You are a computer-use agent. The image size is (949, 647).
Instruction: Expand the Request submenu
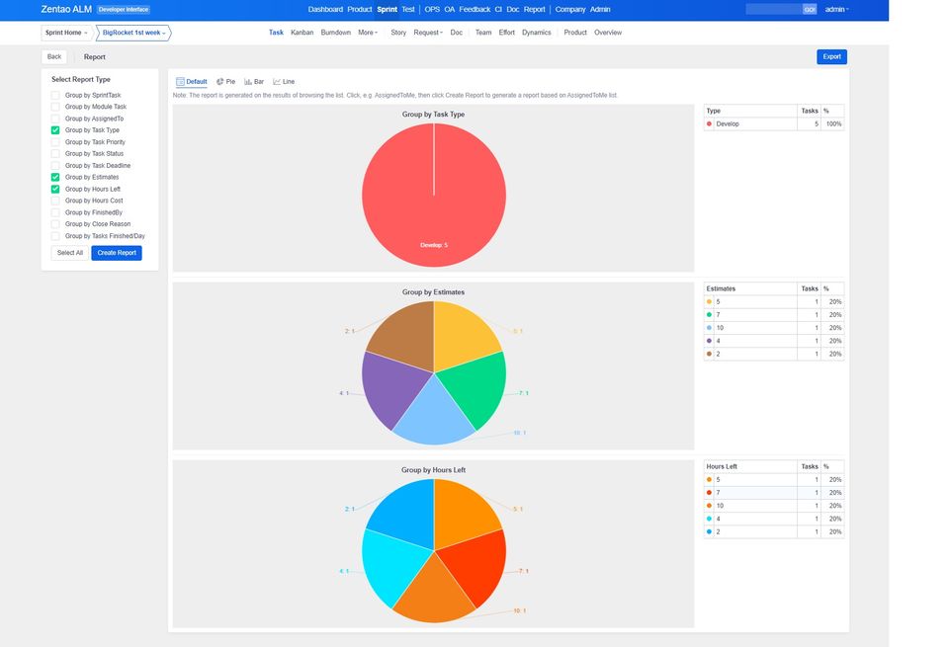tap(428, 33)
